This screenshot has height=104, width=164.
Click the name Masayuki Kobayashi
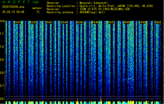(x=94, y=3)
